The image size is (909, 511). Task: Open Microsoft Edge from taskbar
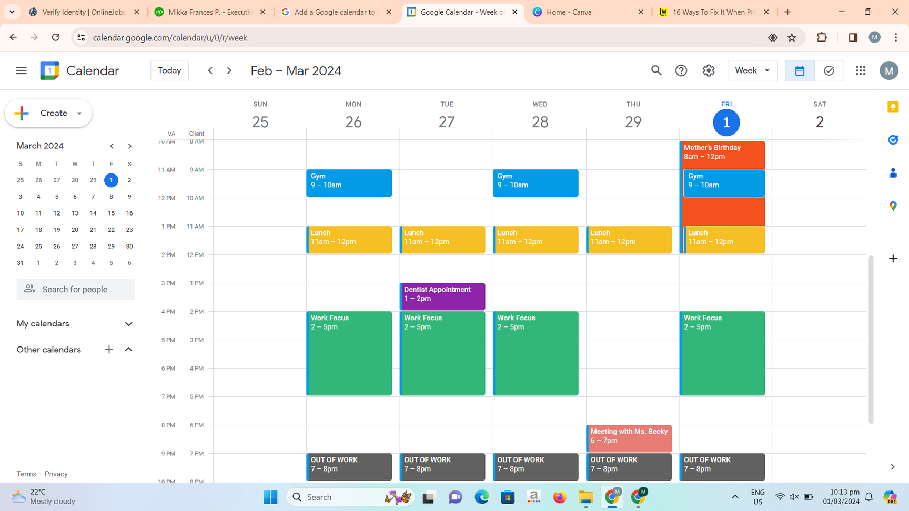pyautogui.click(x=481, y=497)
